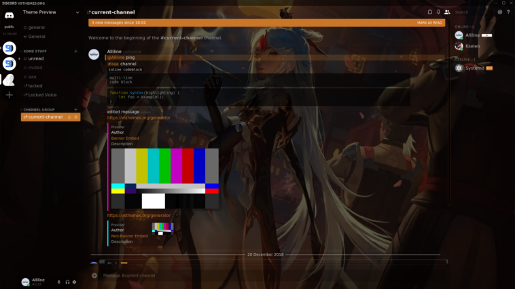This screenshot has height=289, width=515.
Task: Join the Locked Voice channel
Action: 42,95
